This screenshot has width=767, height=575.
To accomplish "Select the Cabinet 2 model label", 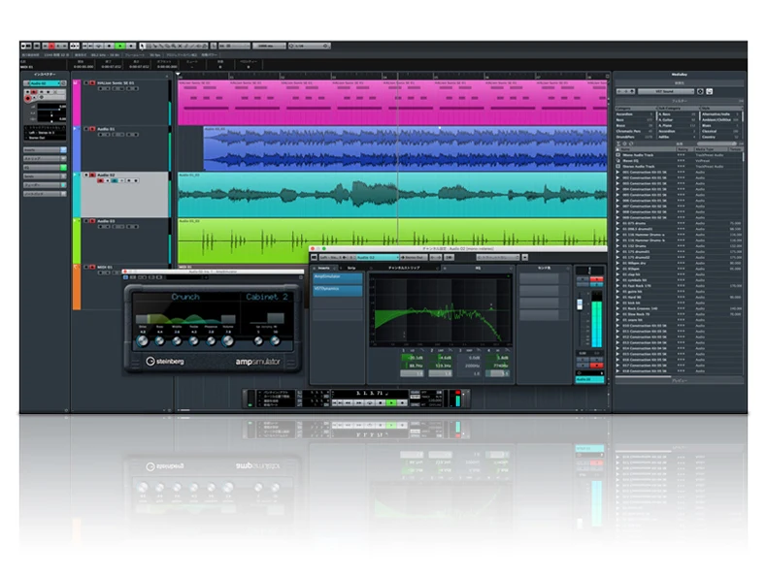I will [267, 297].
